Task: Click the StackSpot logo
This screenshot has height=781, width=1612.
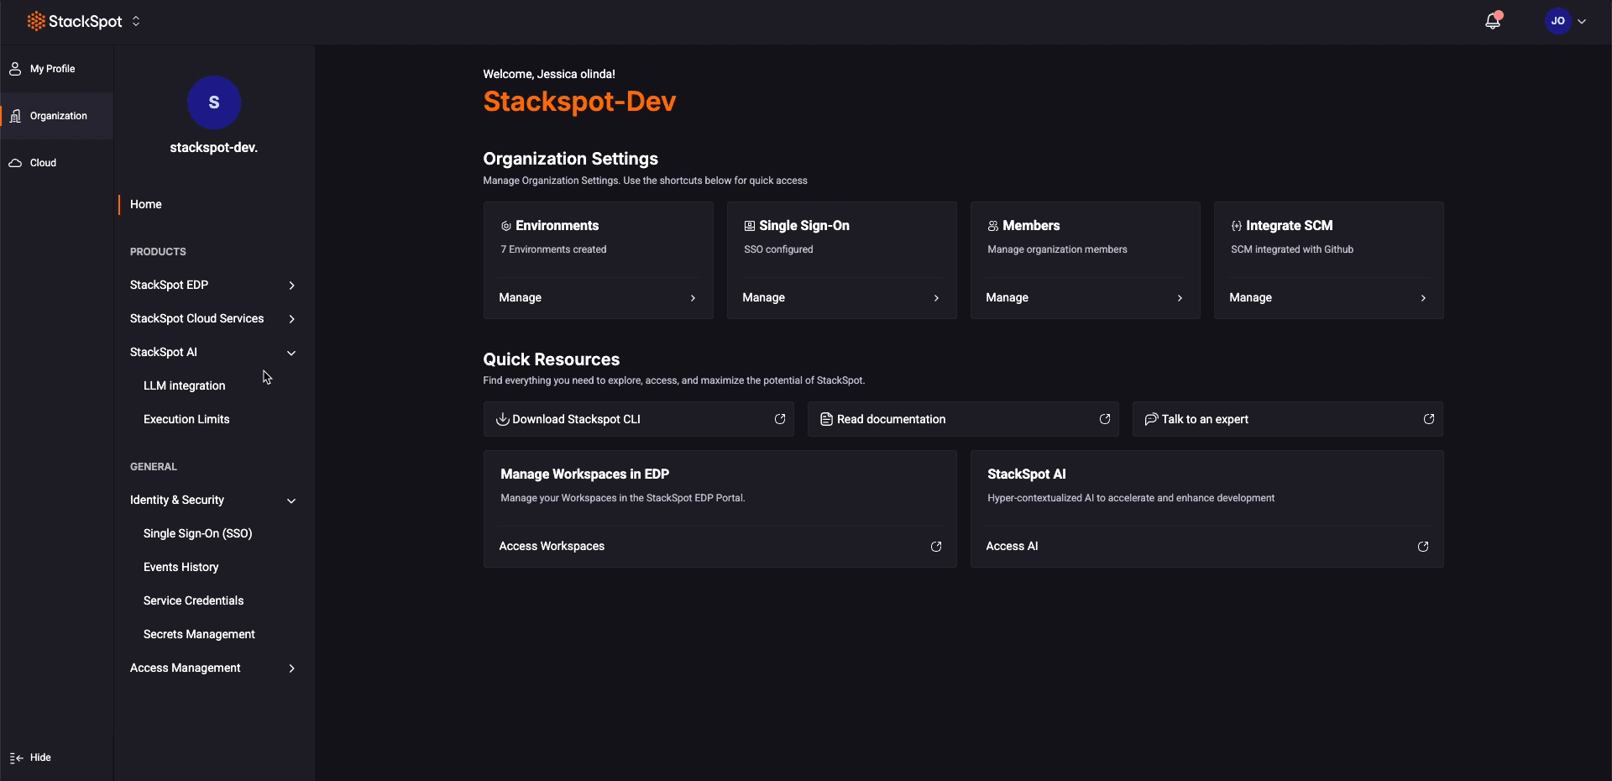Action: click(x=75, y=22)
